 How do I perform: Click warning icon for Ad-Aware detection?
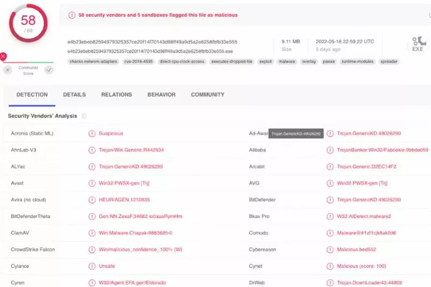click(x=330, y=134)
